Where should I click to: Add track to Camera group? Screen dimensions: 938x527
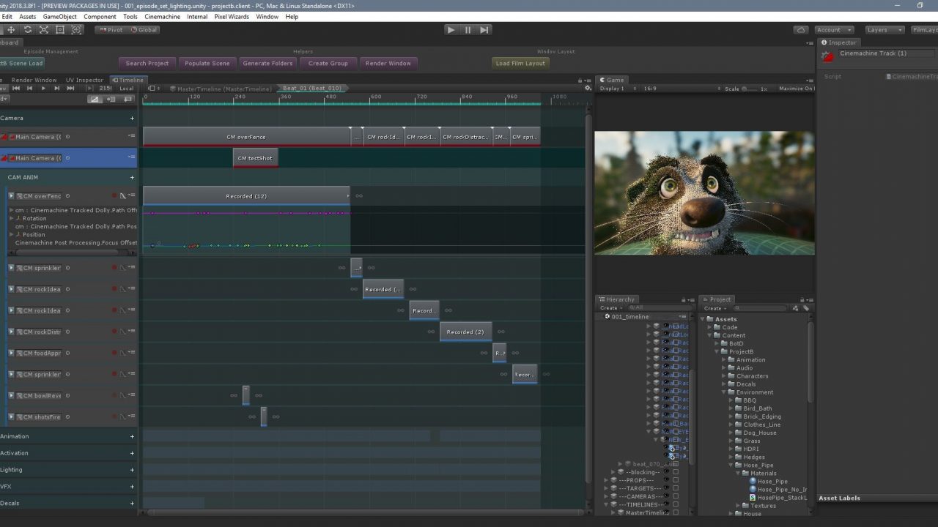[132, 118]
